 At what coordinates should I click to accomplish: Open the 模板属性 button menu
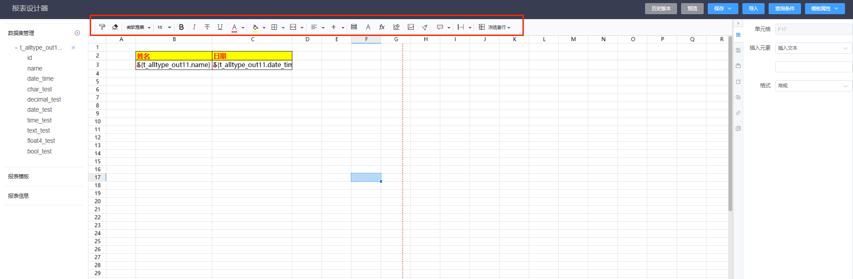[825, 8]
